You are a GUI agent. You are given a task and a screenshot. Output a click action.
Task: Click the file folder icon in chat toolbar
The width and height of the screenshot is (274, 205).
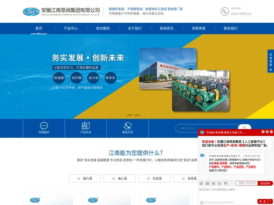(x=213, y=183)
